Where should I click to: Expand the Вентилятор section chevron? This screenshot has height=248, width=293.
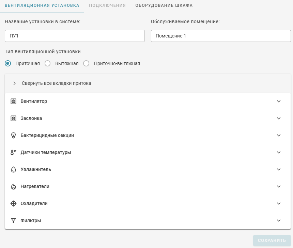click(279, 102)
